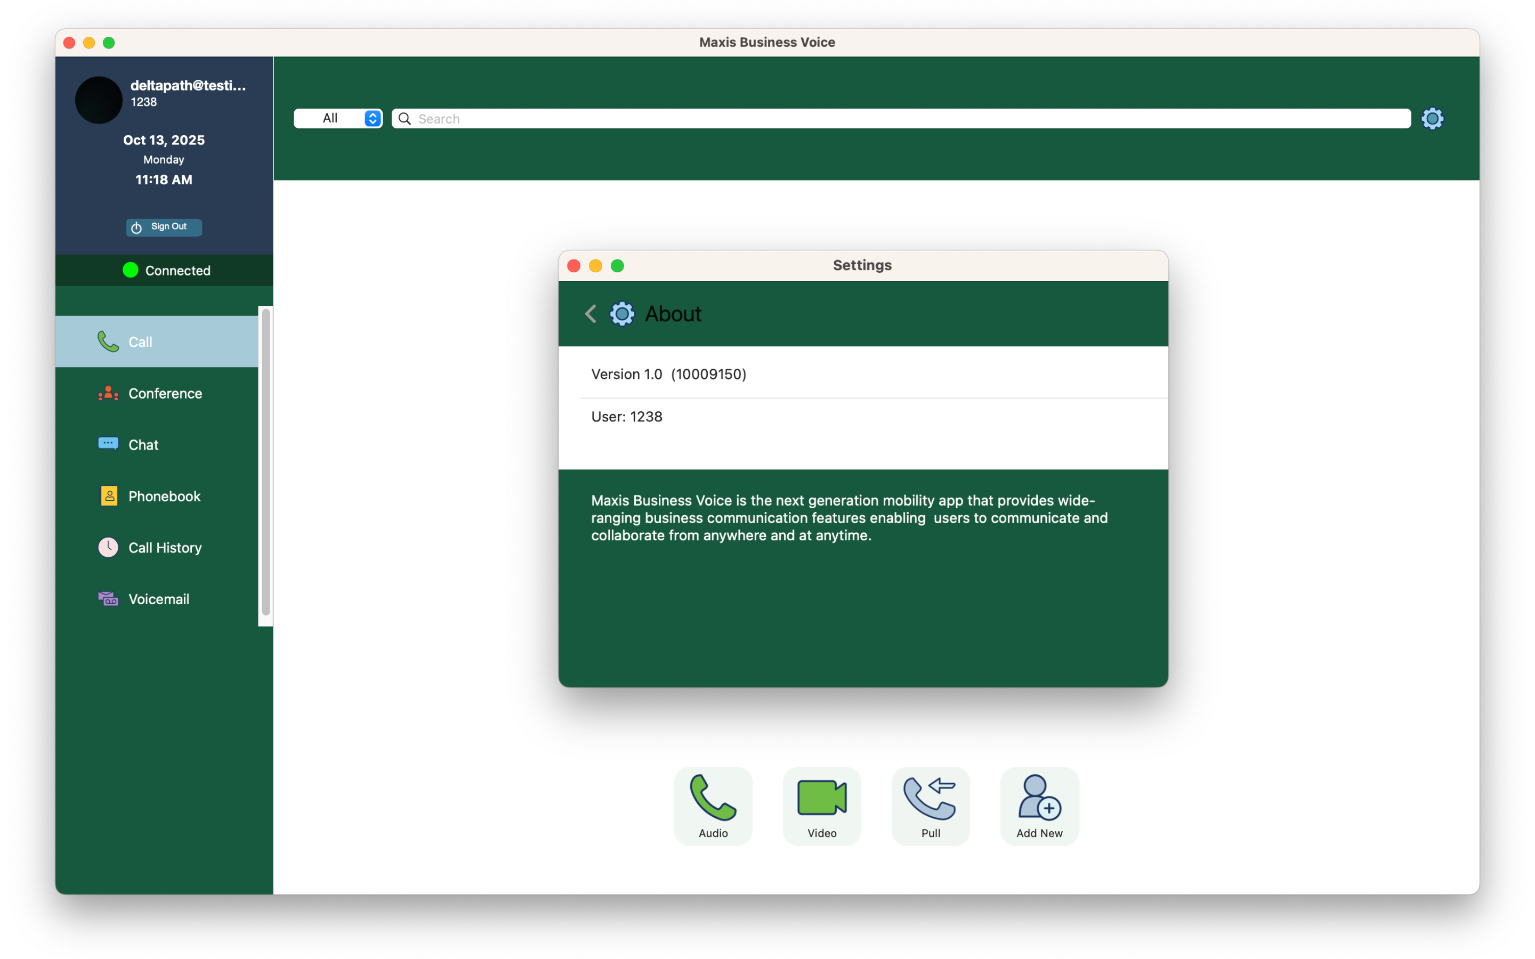Click the green Connected status indicator
1535x959 pixels.
[131, 270]
